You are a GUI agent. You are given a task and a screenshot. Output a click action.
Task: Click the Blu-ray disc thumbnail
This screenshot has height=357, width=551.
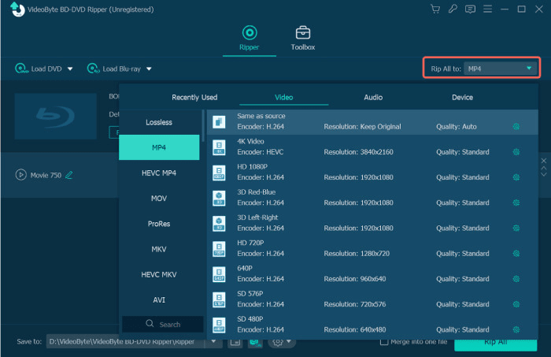click(x=56, y=116)
